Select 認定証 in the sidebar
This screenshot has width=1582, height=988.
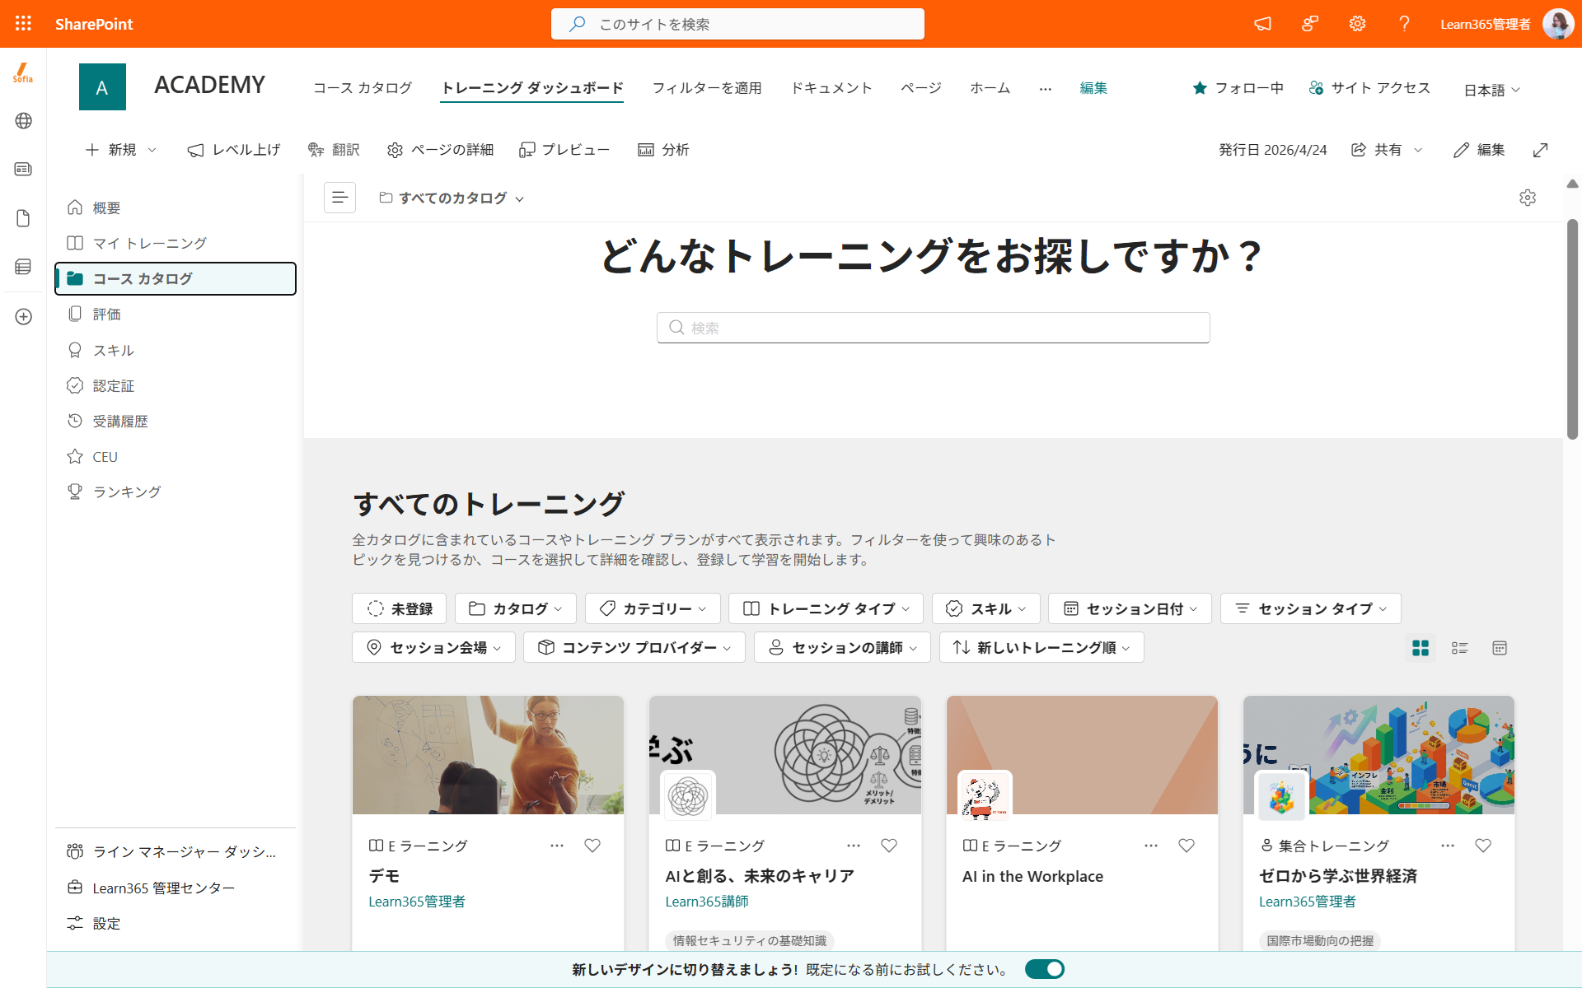tap(176, 385)
